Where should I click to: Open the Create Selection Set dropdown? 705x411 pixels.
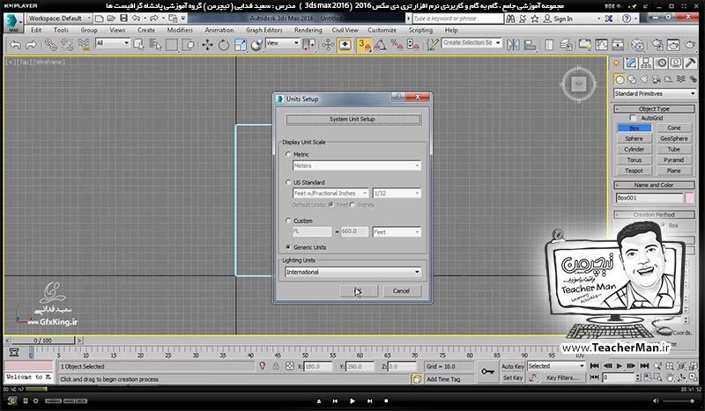click(471, 42)
